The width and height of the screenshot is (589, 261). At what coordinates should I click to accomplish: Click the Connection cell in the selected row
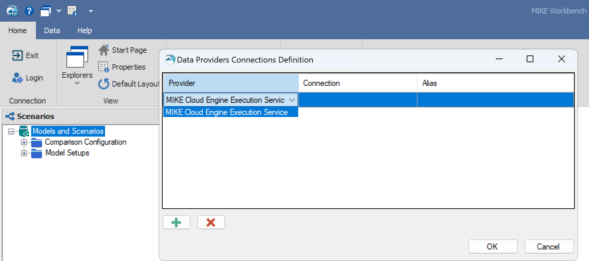tap(358, 100)
